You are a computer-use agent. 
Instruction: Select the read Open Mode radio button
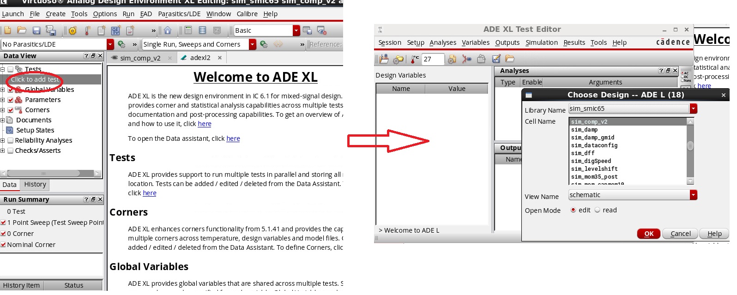coord(597,210)
